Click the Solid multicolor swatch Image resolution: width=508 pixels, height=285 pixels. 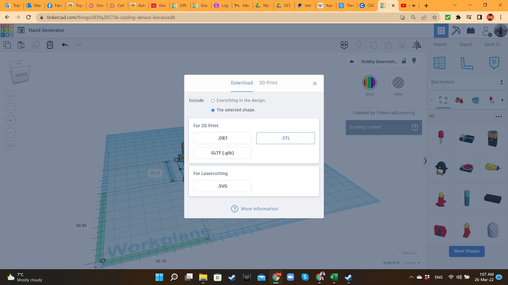[369, 83]
